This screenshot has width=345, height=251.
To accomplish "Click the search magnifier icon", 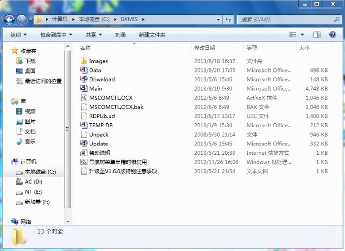I will click(337, 19).
